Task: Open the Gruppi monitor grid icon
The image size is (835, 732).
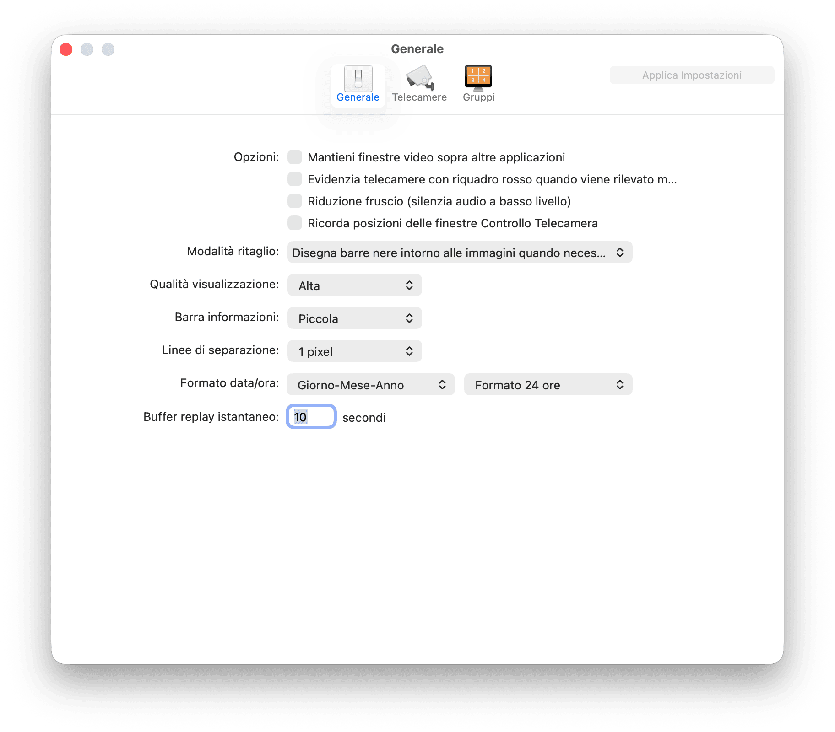Action: point(478,78)
